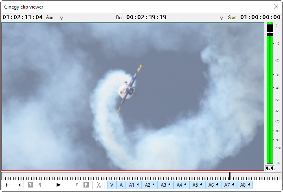The width and height of the screenshot is (283, 192).
Task: Open dropdown arrow next to Abs
Action: coord(62,18)
